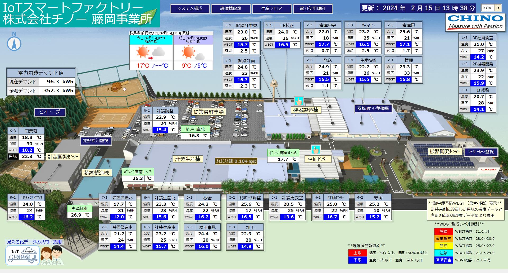This screenshot has height=273, width=508.
Task: Click the 予測デマンド value 357.3
Action: tap(50, 90)
